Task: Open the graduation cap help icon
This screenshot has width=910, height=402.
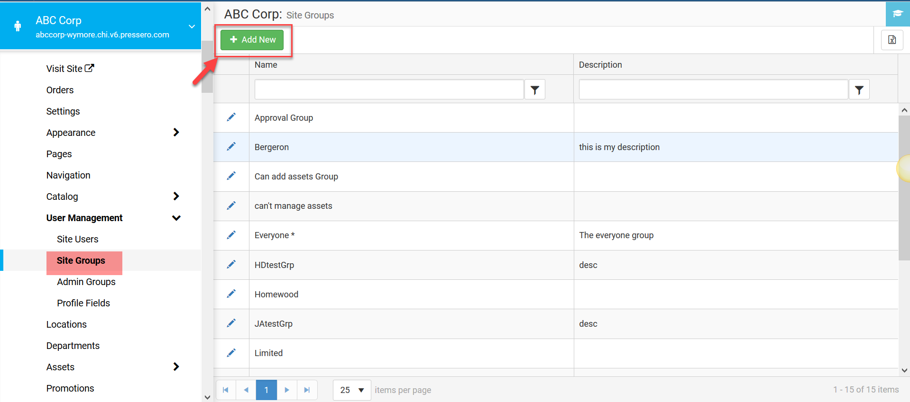Action: [898, 14]
